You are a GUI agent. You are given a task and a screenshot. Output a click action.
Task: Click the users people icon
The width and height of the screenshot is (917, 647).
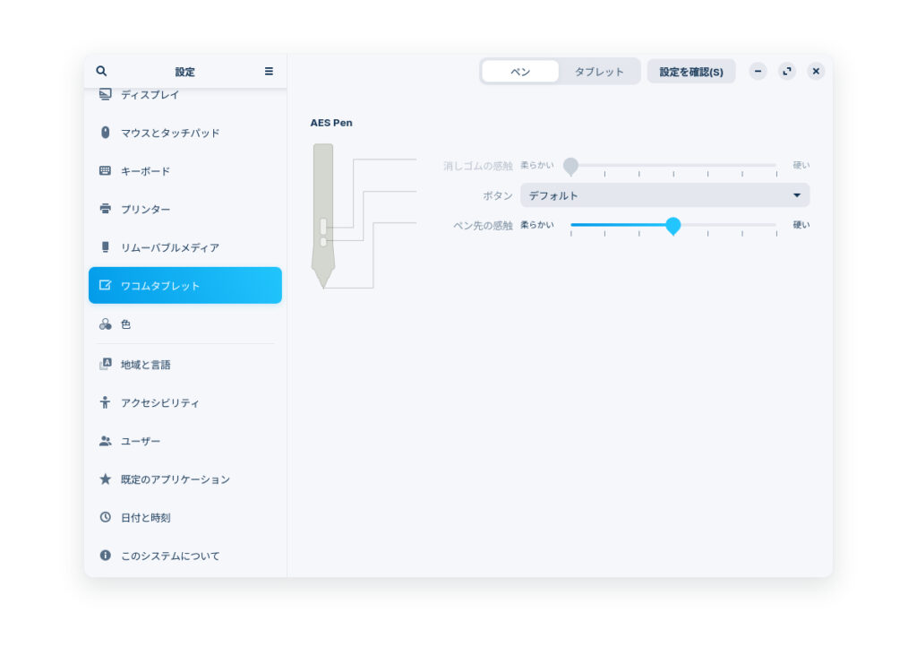[x=106, y=441]
